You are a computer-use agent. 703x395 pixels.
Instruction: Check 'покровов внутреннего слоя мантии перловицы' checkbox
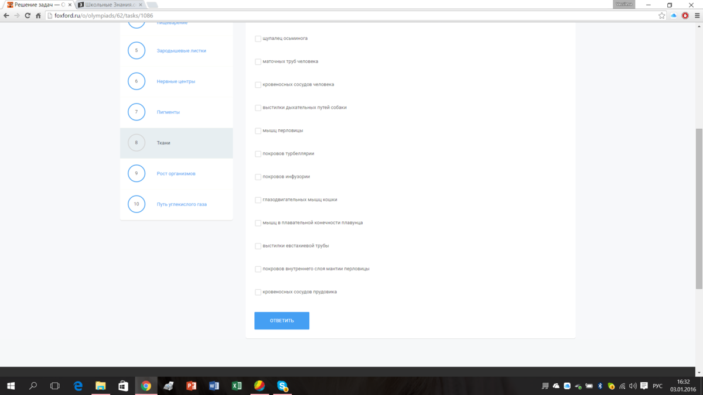point(258,269)
